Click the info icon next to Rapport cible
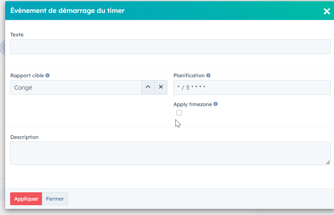 (x=47, y=75)
